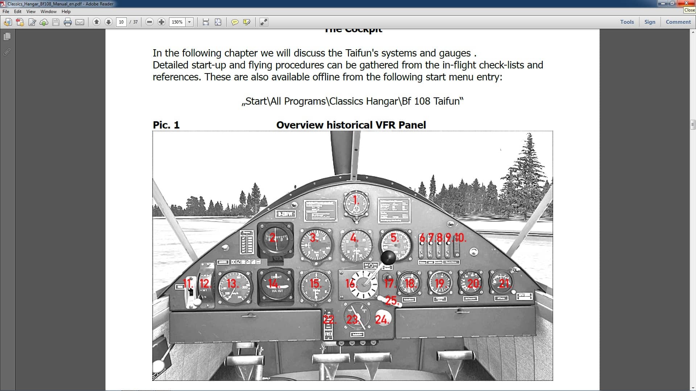Click the Create PDF online icon
The width and height of the screenshot is (696, 391).
(x=20, y=22)
